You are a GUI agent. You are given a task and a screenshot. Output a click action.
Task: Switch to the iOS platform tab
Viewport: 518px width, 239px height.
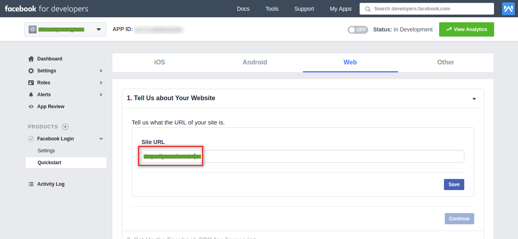[x=160, y=62]
